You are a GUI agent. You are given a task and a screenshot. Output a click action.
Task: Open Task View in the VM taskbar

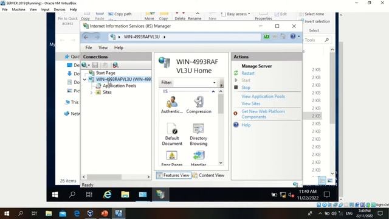89,195
